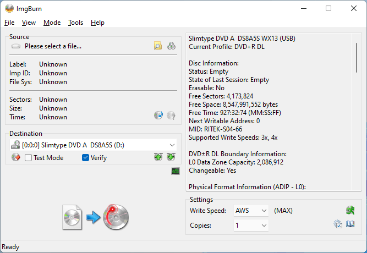367x253 pixels.
Task: Open the Mode menu
Action: 52,23
